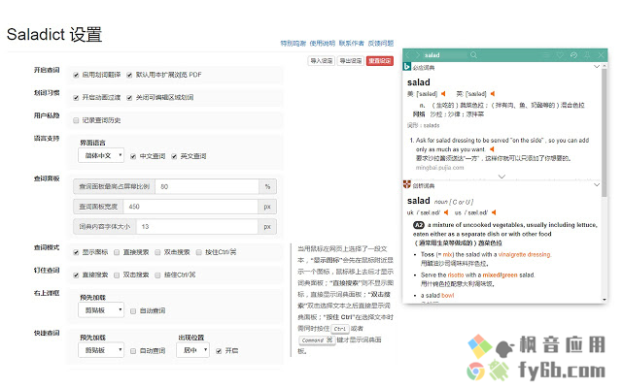Viewport: 622px width, 388px height.
Task: Enable 自动查词 under 快捷查词
Action: coord(133,351)
